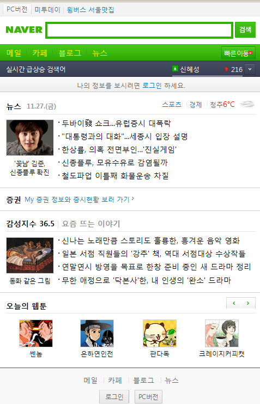Focus the Naver search input field
Viewport: 260px width, 404px height.
pos(139,30)
